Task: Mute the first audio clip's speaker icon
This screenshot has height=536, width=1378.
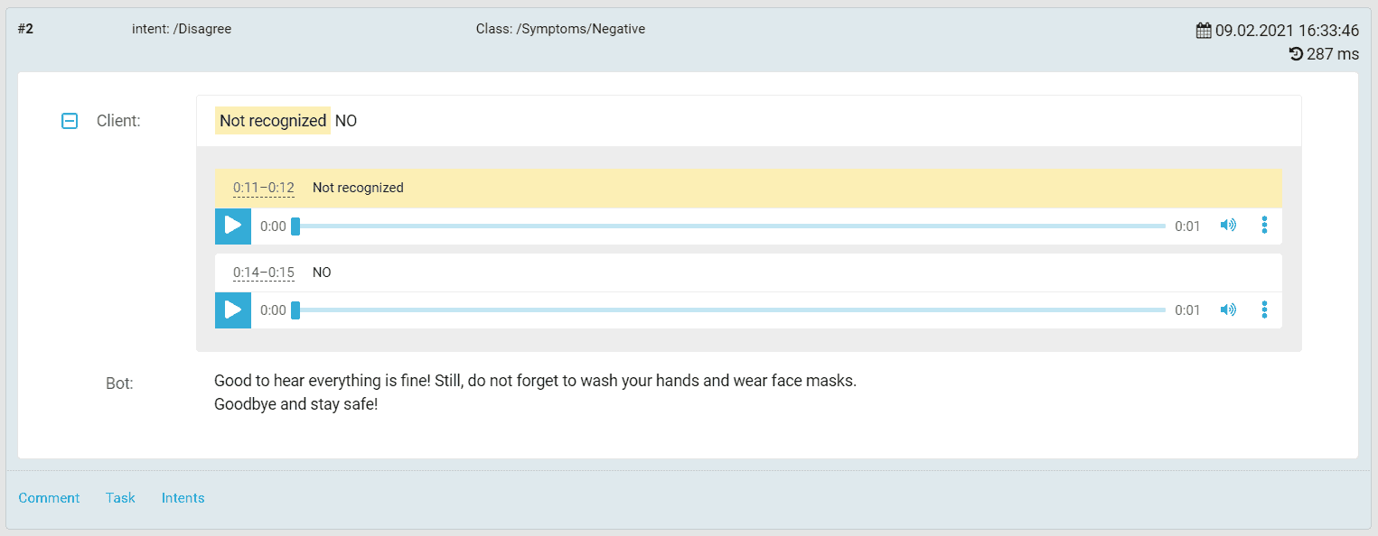Action: [1228, 226]
